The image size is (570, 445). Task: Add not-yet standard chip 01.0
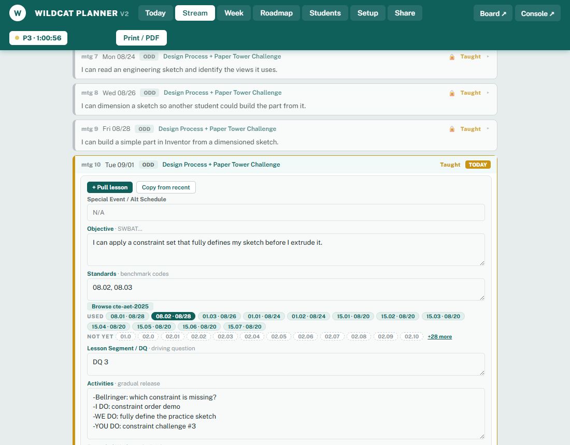(x=125, y=336)
